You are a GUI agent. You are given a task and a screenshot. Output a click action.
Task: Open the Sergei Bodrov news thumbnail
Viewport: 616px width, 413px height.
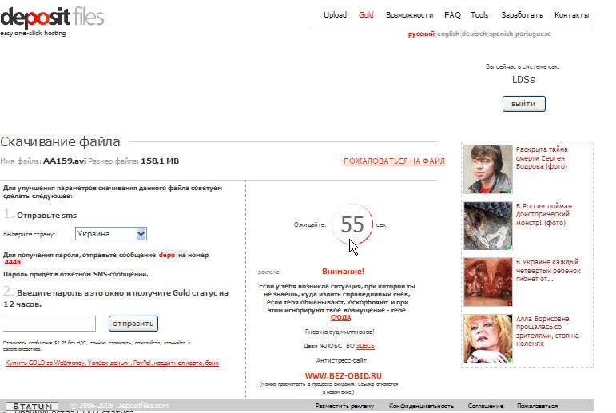click(x=488, y=169)
